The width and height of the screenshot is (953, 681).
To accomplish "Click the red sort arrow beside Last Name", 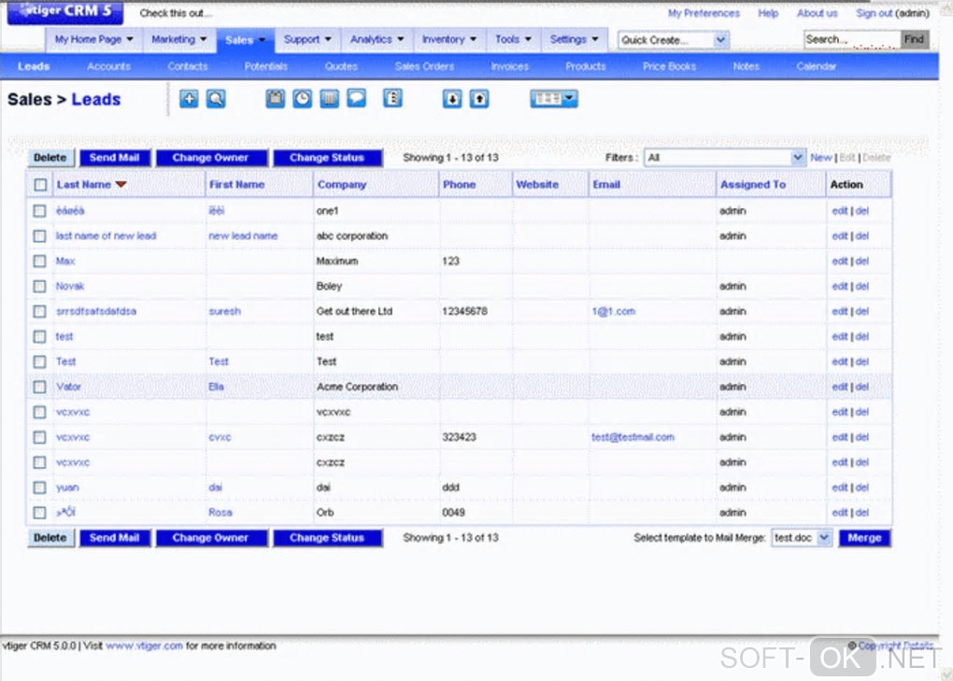I will click(121, 185).
